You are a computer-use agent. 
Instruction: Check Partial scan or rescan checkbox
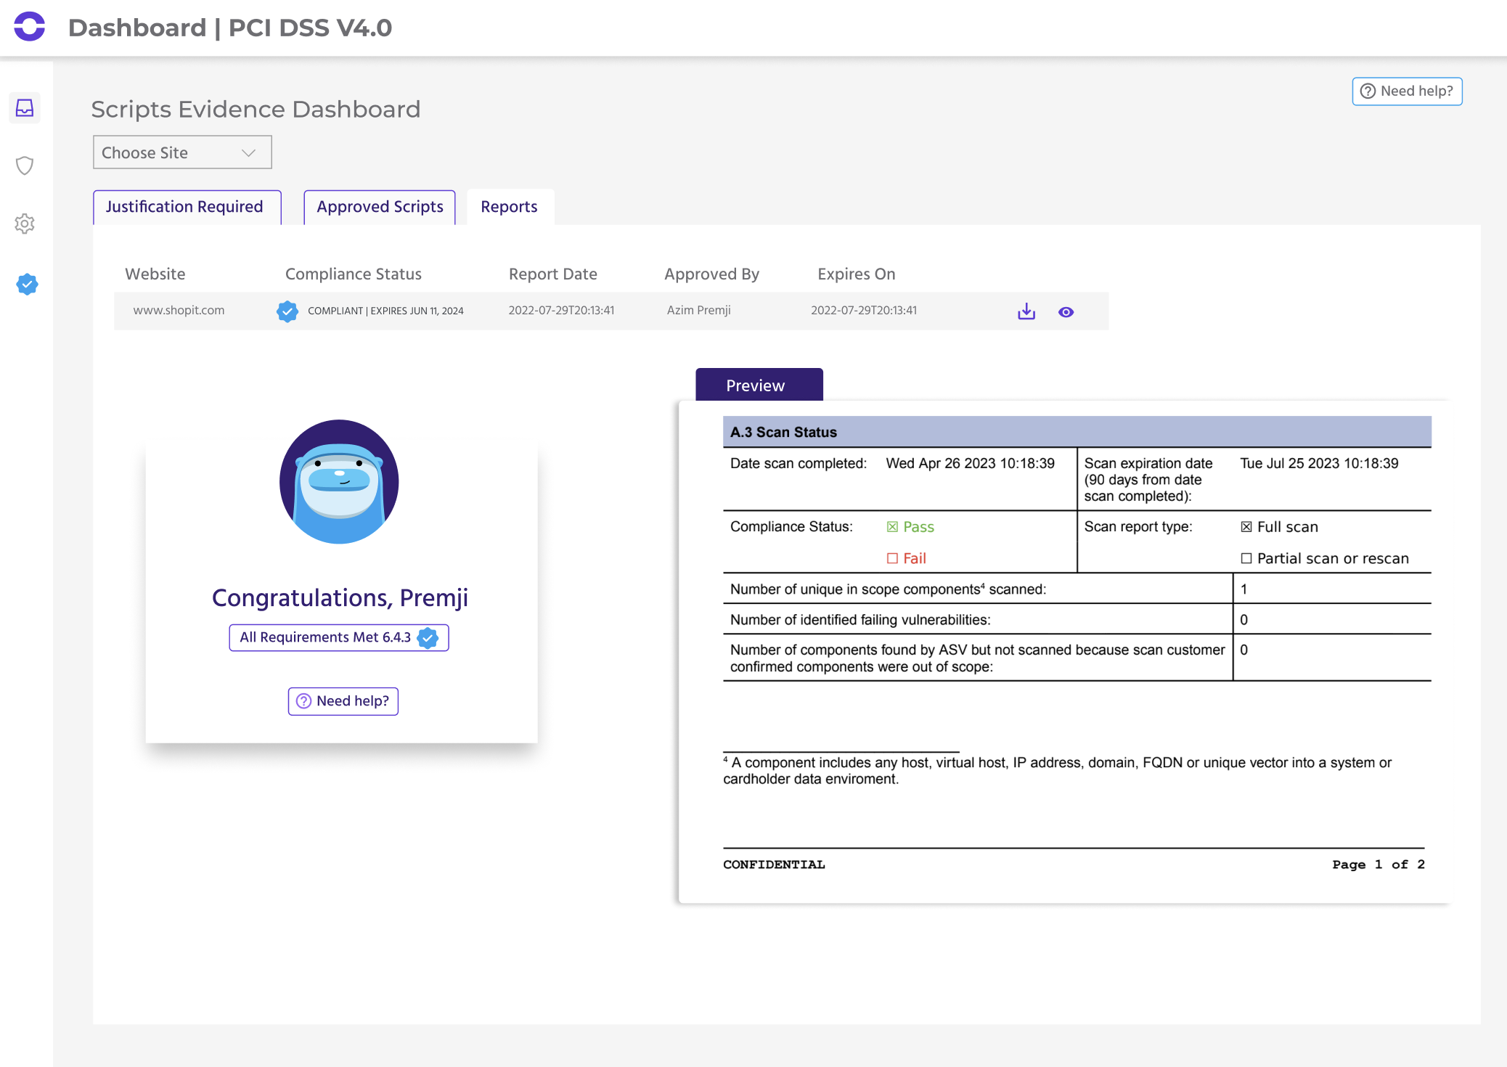tap(1246, 558)
